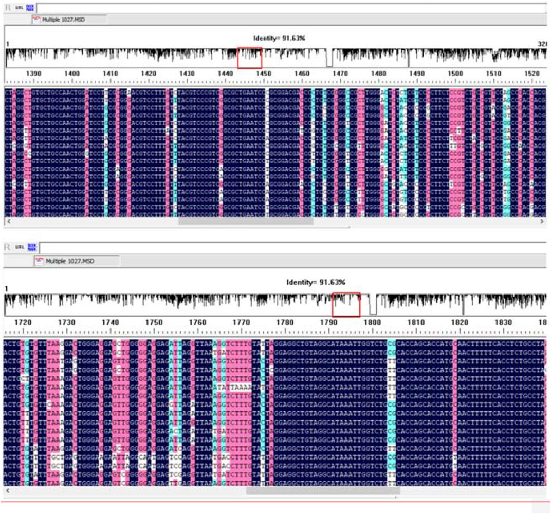Click ruler position 1770
551x514 pixels.
coord(241,322)
